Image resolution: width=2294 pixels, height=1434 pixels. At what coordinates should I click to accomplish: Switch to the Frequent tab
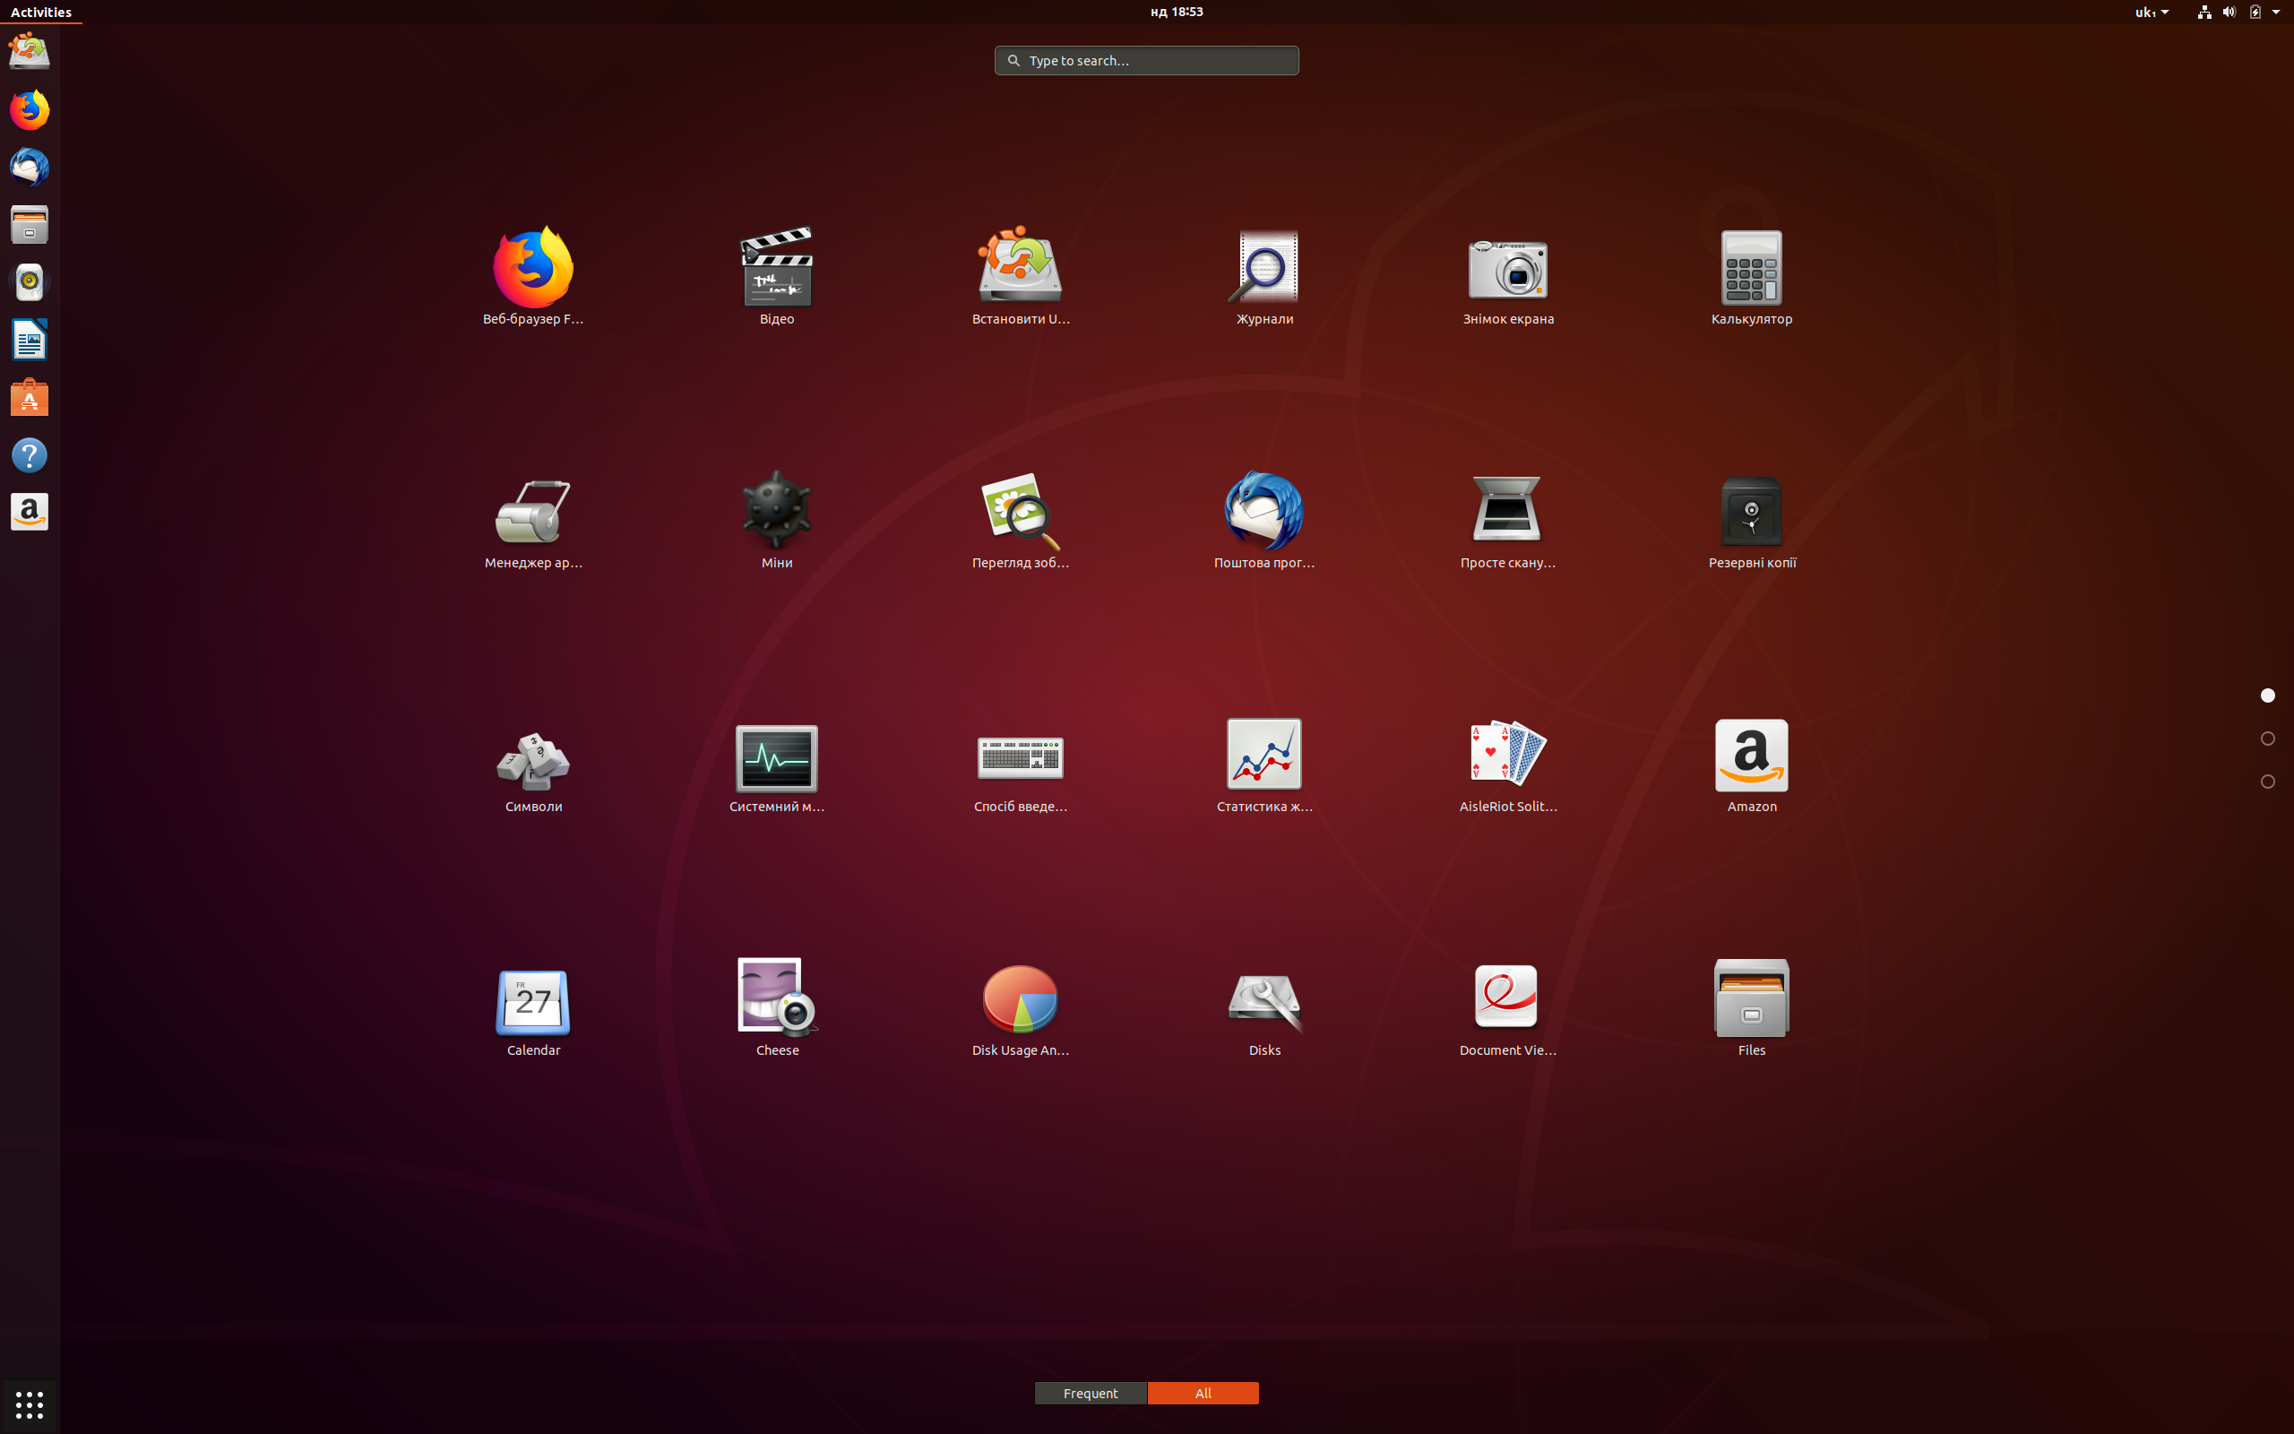click(1091, 1392)
